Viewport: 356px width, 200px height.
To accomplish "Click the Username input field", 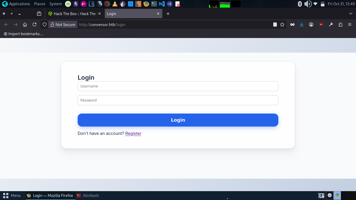I will click(x=178, y=86).
